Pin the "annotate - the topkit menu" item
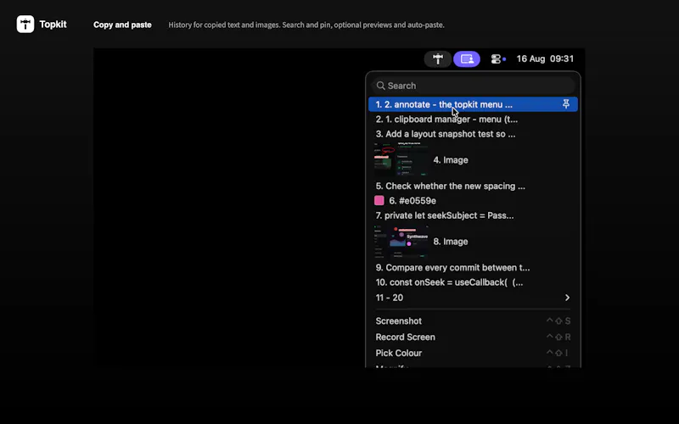The height and width of the screenshot is (424, 679). pyautogui.click(x=565, y=104)
